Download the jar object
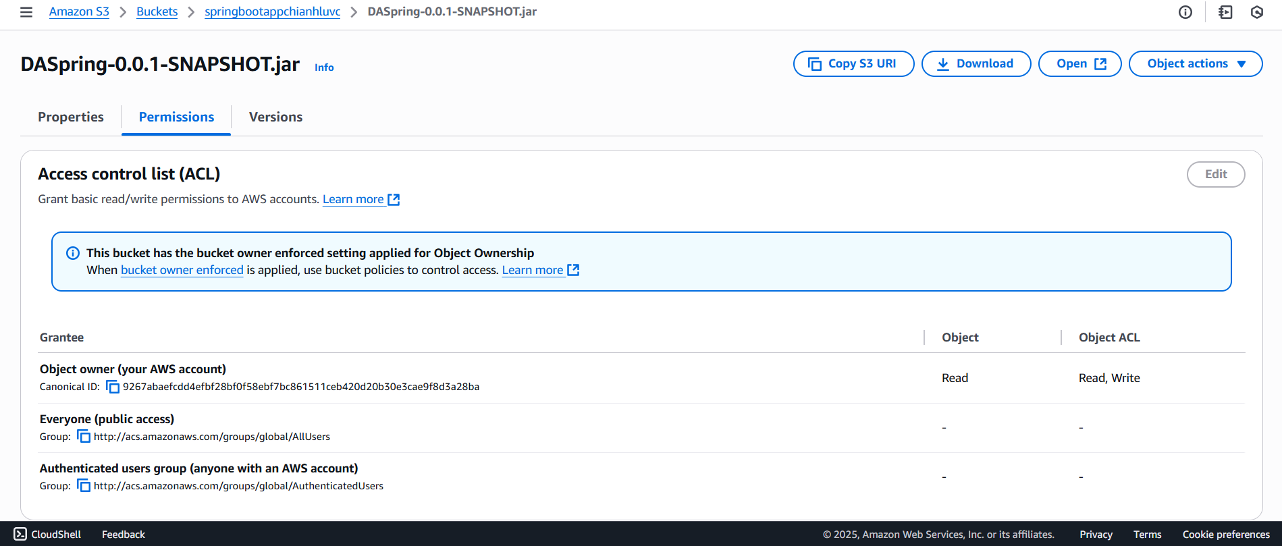 [x=976, y=63]
